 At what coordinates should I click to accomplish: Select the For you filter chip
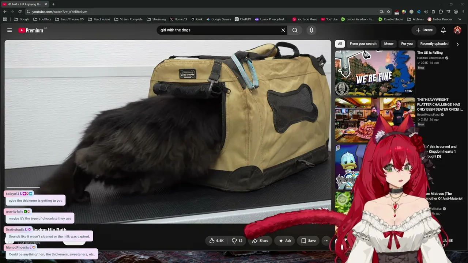coord(407,44)
